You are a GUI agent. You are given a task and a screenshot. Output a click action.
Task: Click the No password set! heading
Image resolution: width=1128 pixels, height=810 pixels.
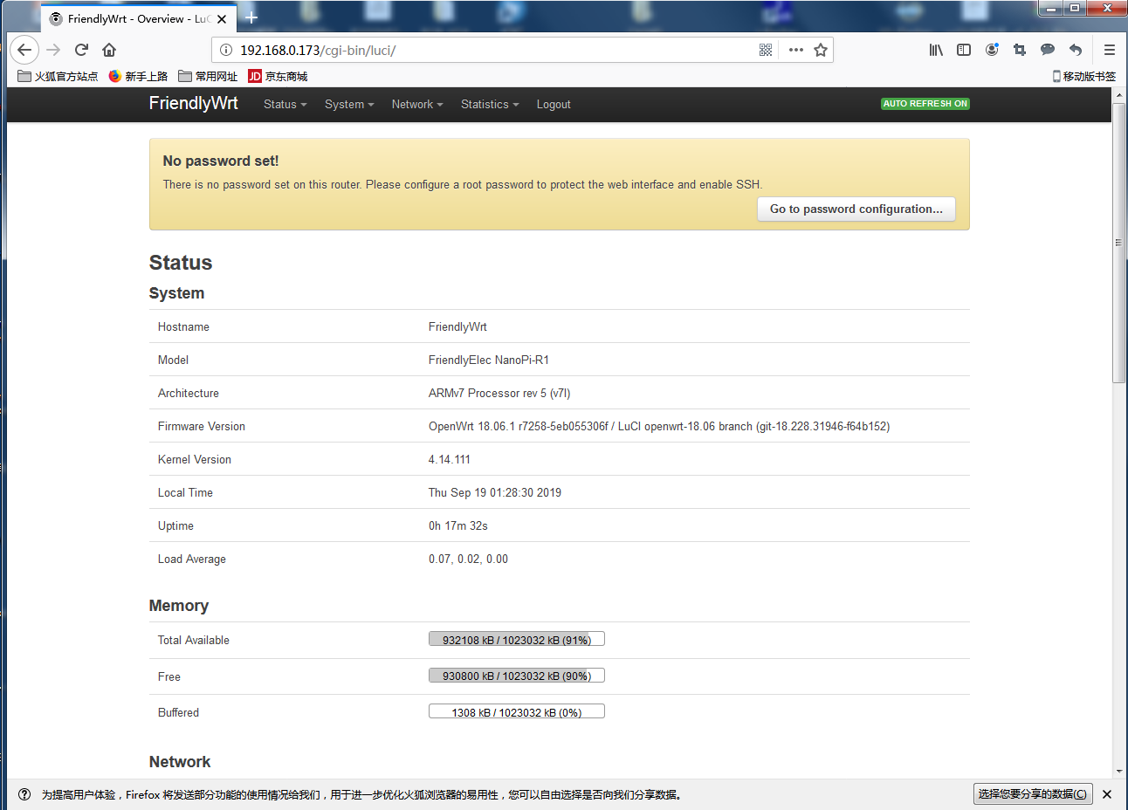pos(221,161)
